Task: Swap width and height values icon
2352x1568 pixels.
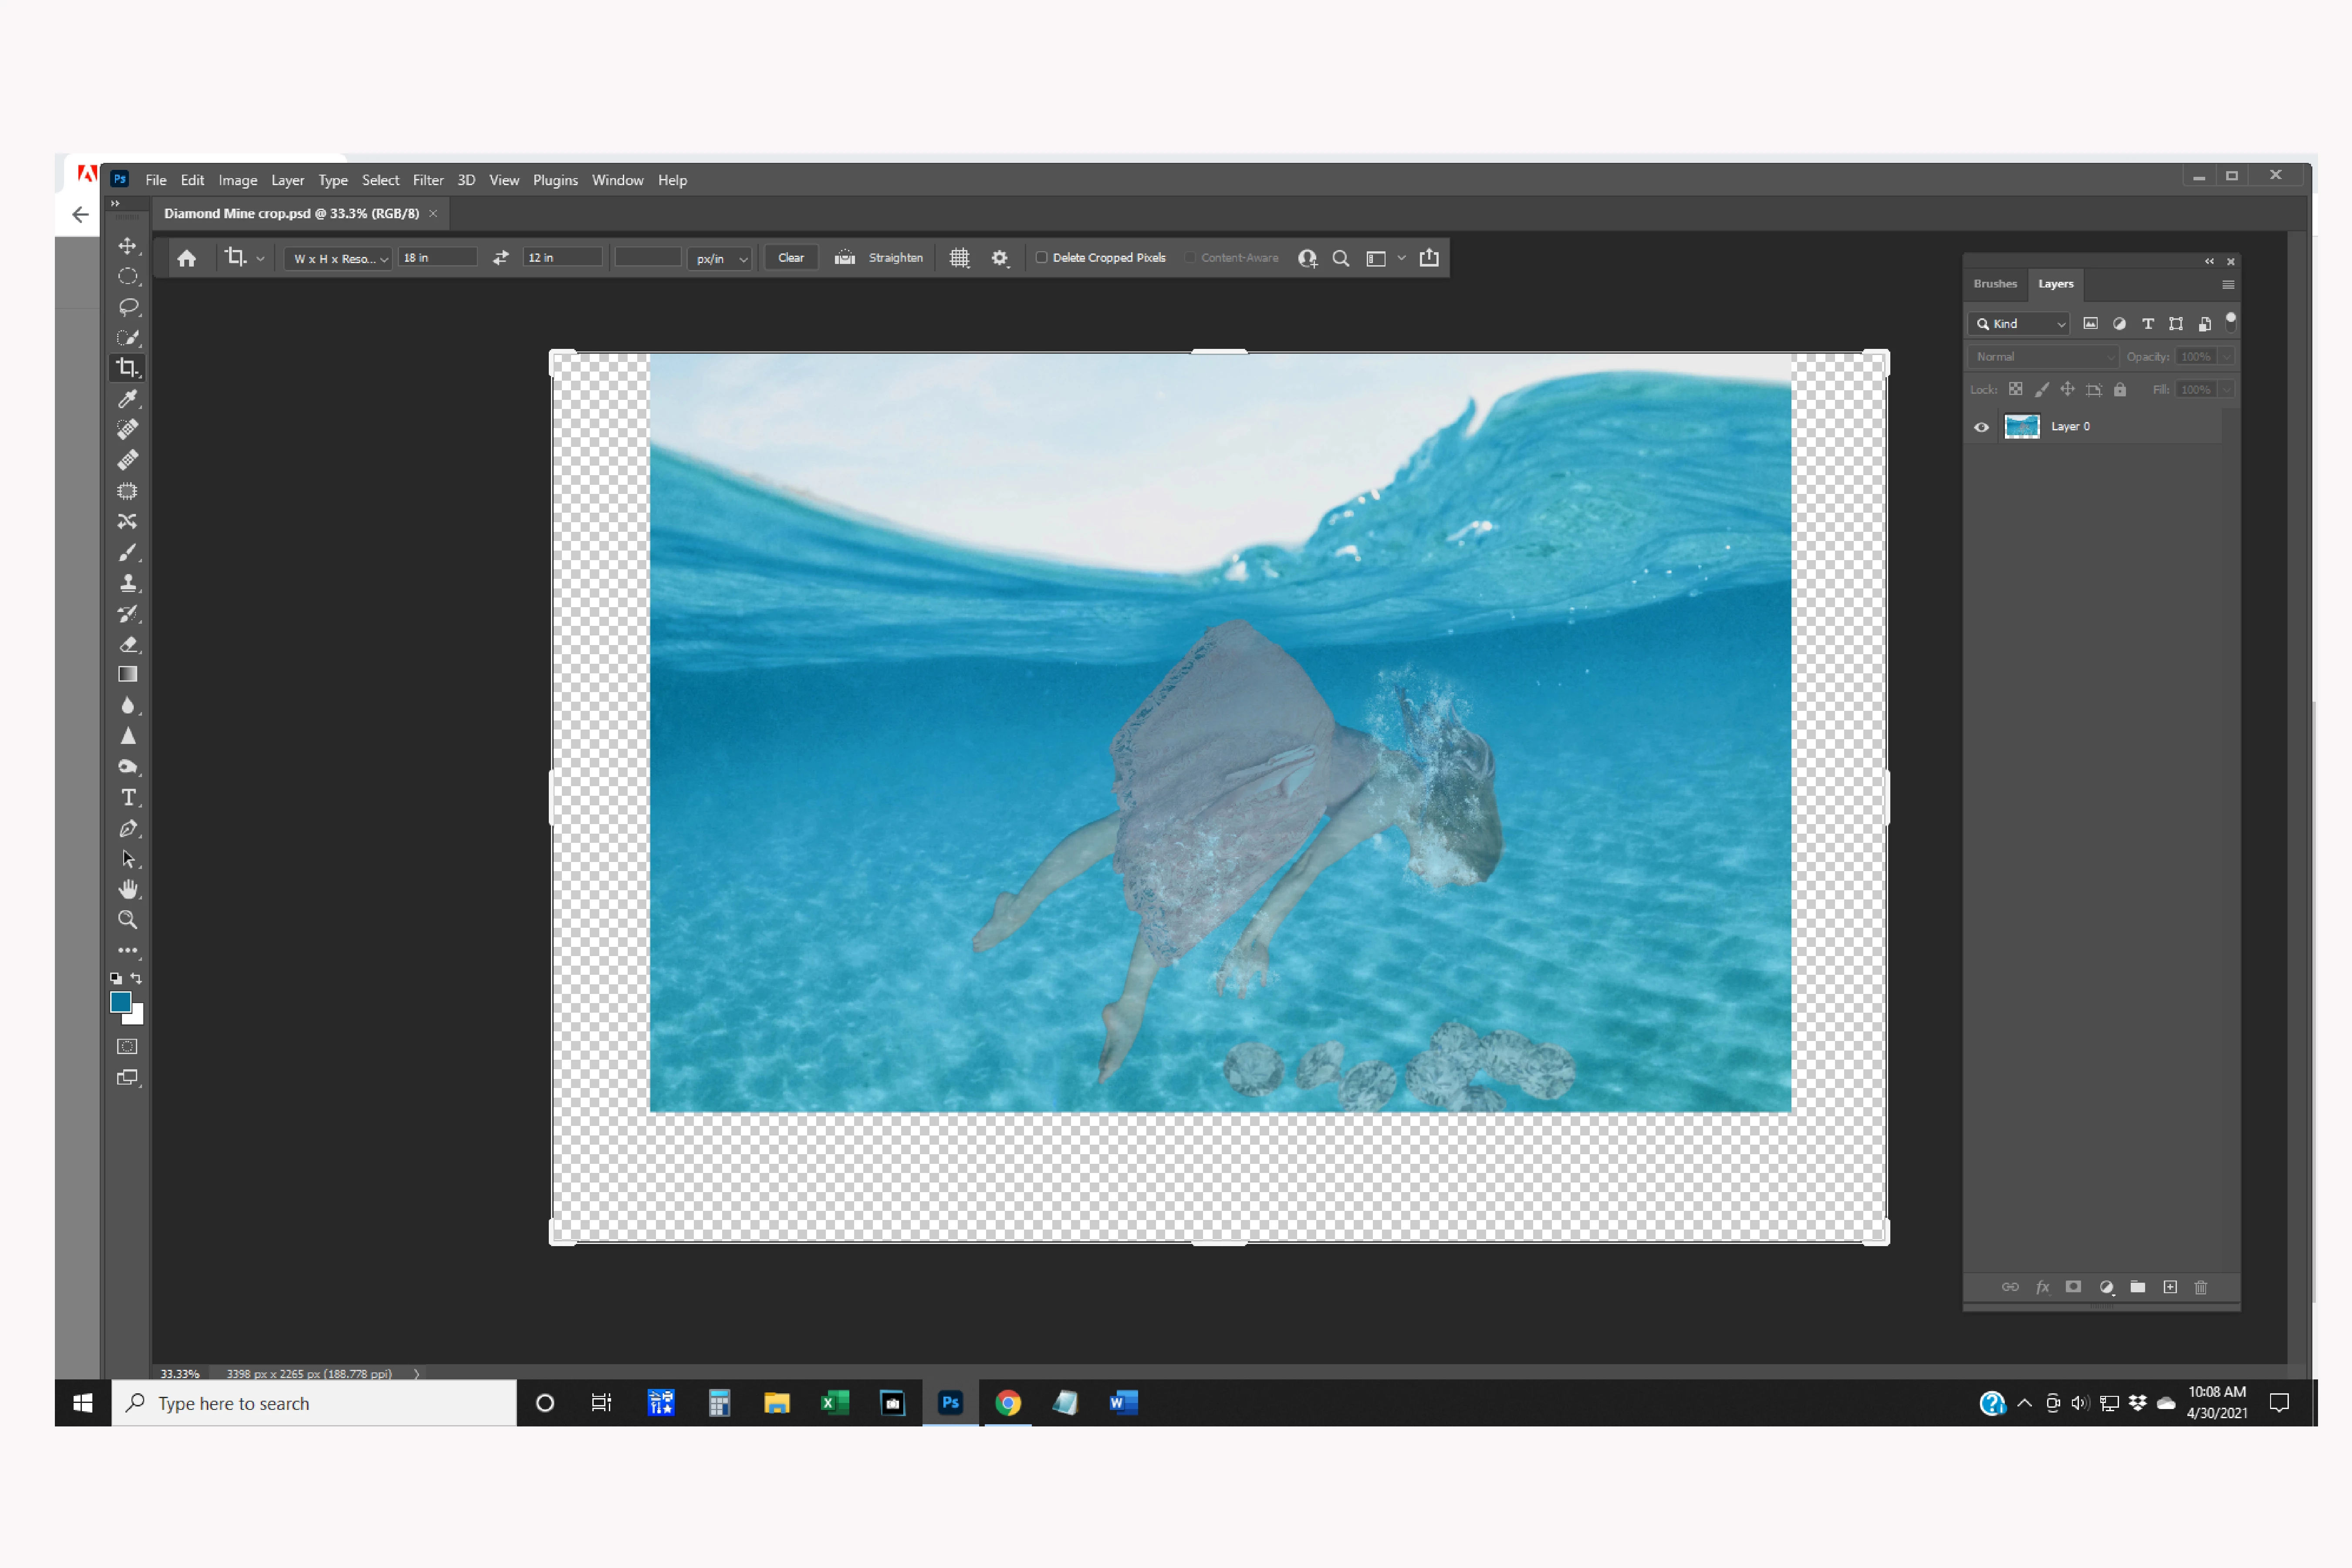Action: point(500,258)
